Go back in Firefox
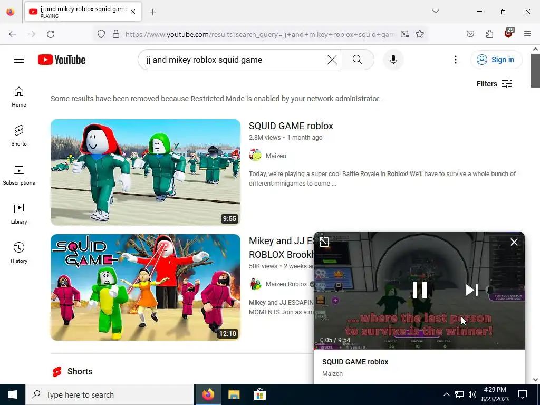The height and width of the screenshot is (405, 540). click(13, 34)
